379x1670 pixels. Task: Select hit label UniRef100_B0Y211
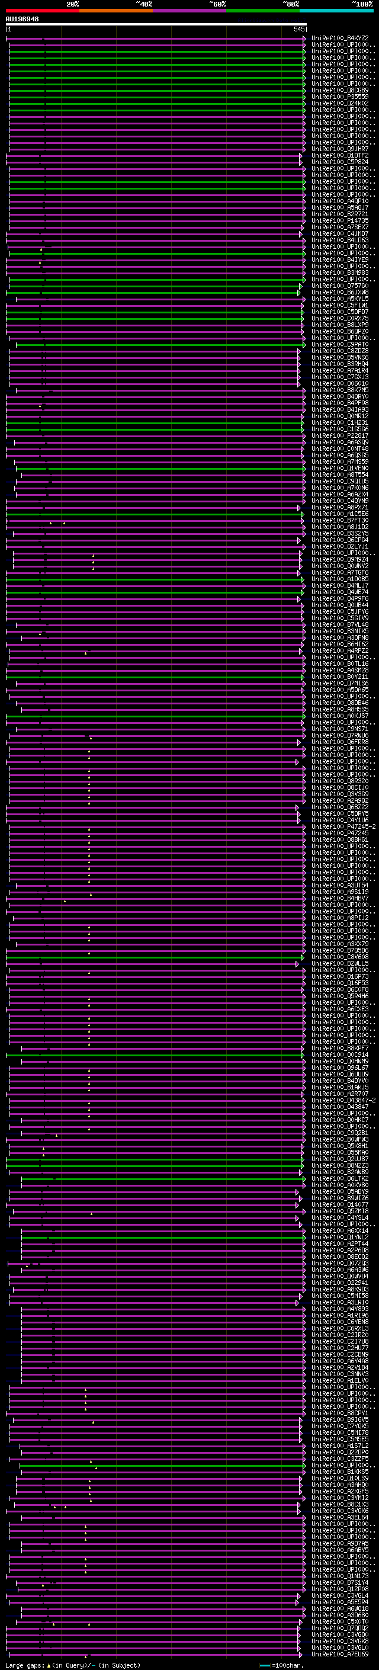coord(340,677)
